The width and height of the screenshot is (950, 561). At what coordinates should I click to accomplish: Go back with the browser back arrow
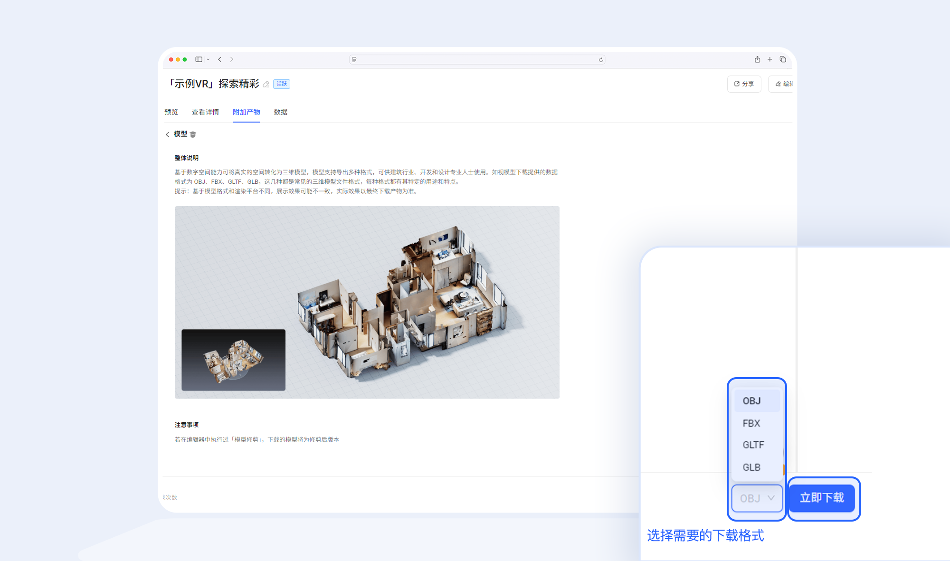pyautogui.click(x=220, y=59)
